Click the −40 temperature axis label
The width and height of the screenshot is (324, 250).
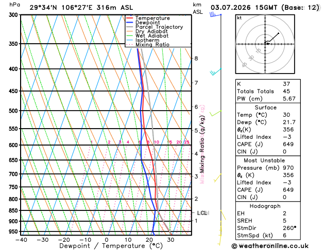(x=21, y=240)
